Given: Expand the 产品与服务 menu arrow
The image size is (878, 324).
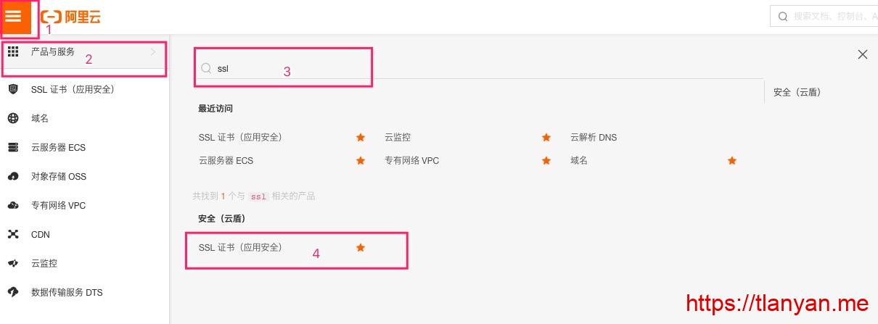Looking at the screenshot, I should pos(153,52).
